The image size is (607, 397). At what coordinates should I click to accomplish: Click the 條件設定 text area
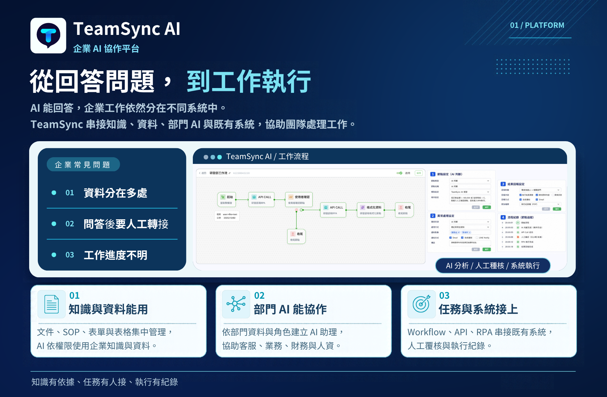tap(470, 200)
